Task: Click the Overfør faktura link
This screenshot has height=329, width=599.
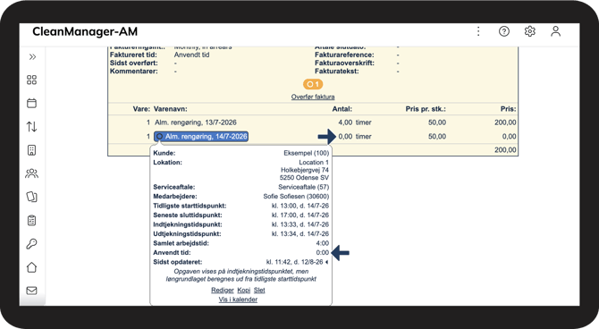Action: 313,97
